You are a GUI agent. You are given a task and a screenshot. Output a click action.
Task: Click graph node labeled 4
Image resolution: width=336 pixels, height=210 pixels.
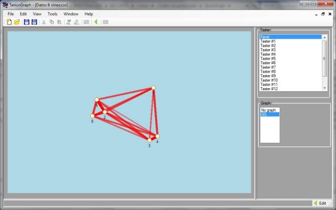pos(157,136)
